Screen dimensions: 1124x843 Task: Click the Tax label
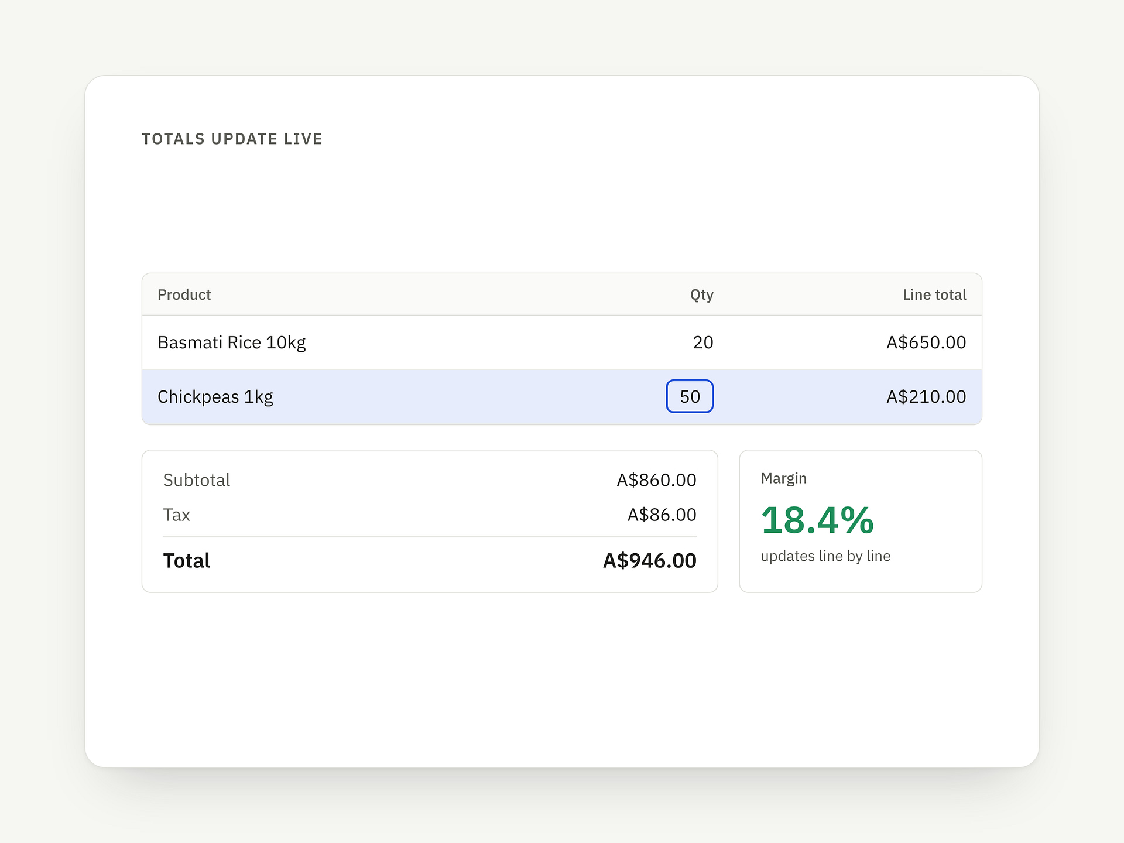tap(176, 515)
